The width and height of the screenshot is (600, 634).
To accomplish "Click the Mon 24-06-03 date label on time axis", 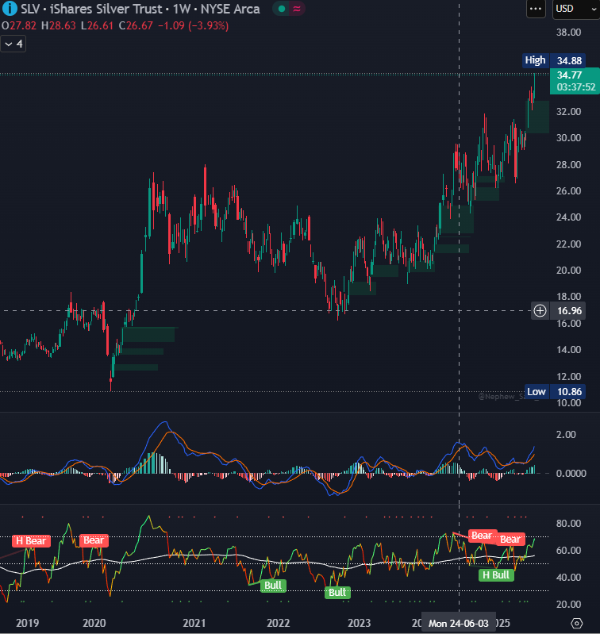I will 459,624.
